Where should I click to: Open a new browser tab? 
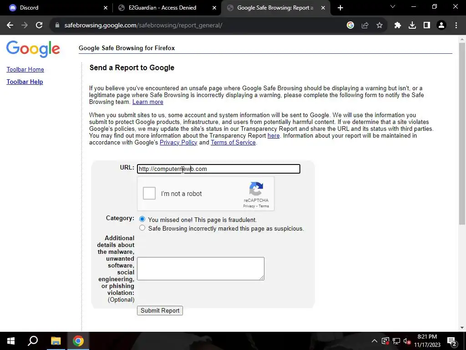[340, 8]
